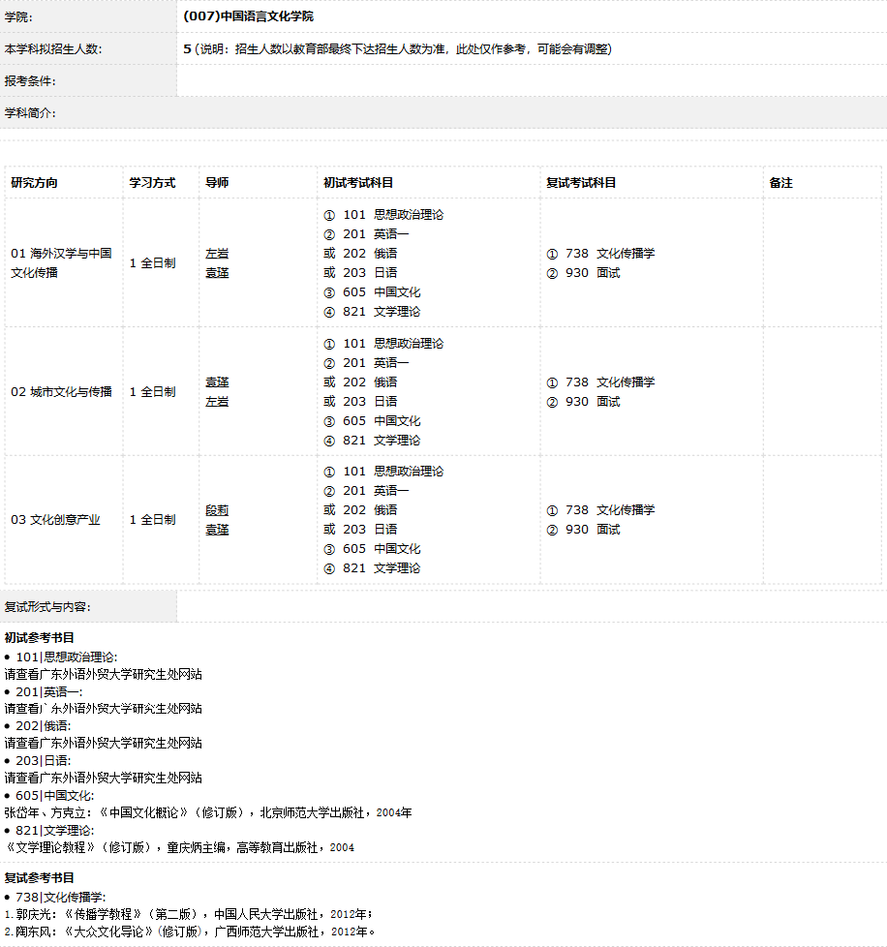Click the 备注 column header

point(780,183)
